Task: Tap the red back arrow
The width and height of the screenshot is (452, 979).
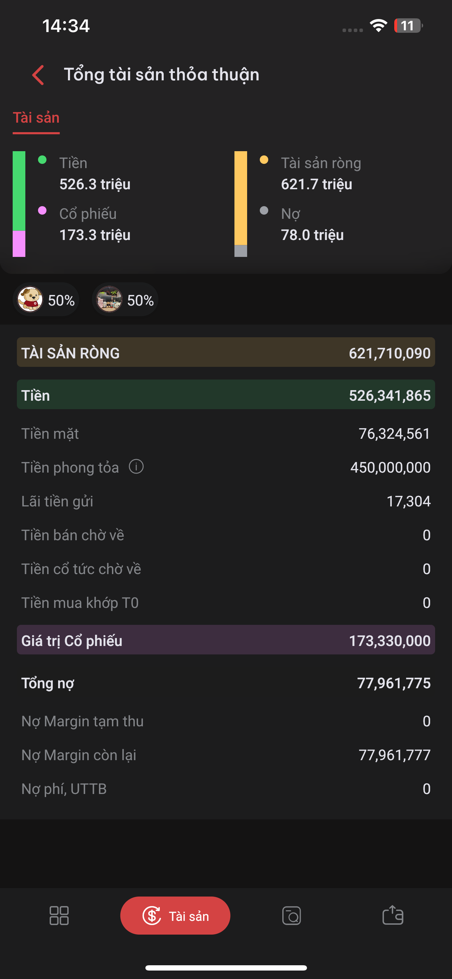Action: click(38, 74)
